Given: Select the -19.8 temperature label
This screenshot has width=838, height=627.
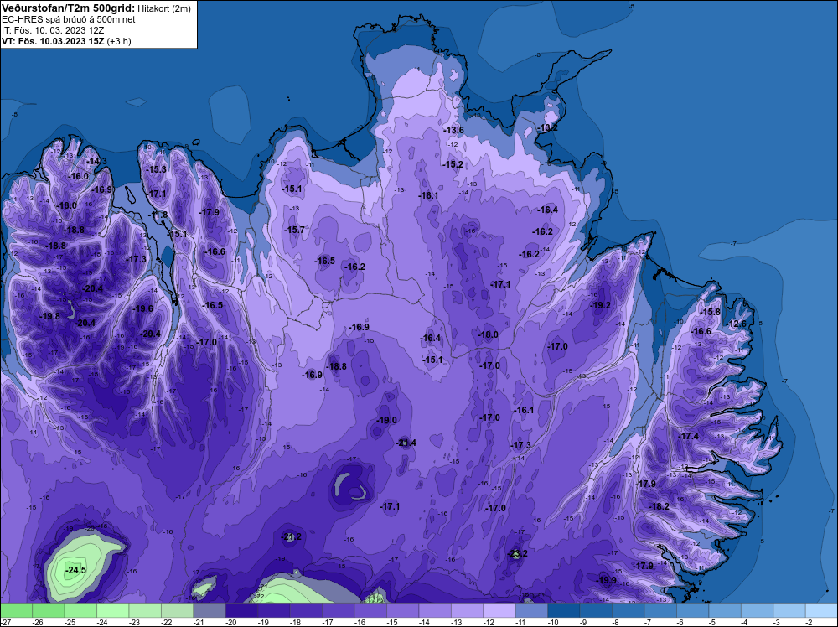Looking at the screenshot, I should [49, 316].
